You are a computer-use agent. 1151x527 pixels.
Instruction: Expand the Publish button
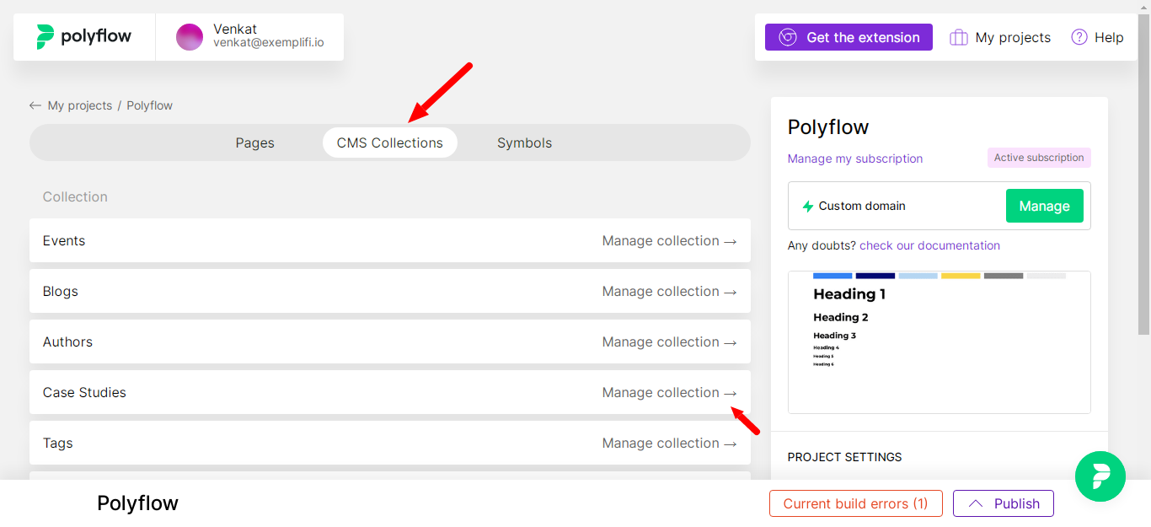(x=1004, y=503)
